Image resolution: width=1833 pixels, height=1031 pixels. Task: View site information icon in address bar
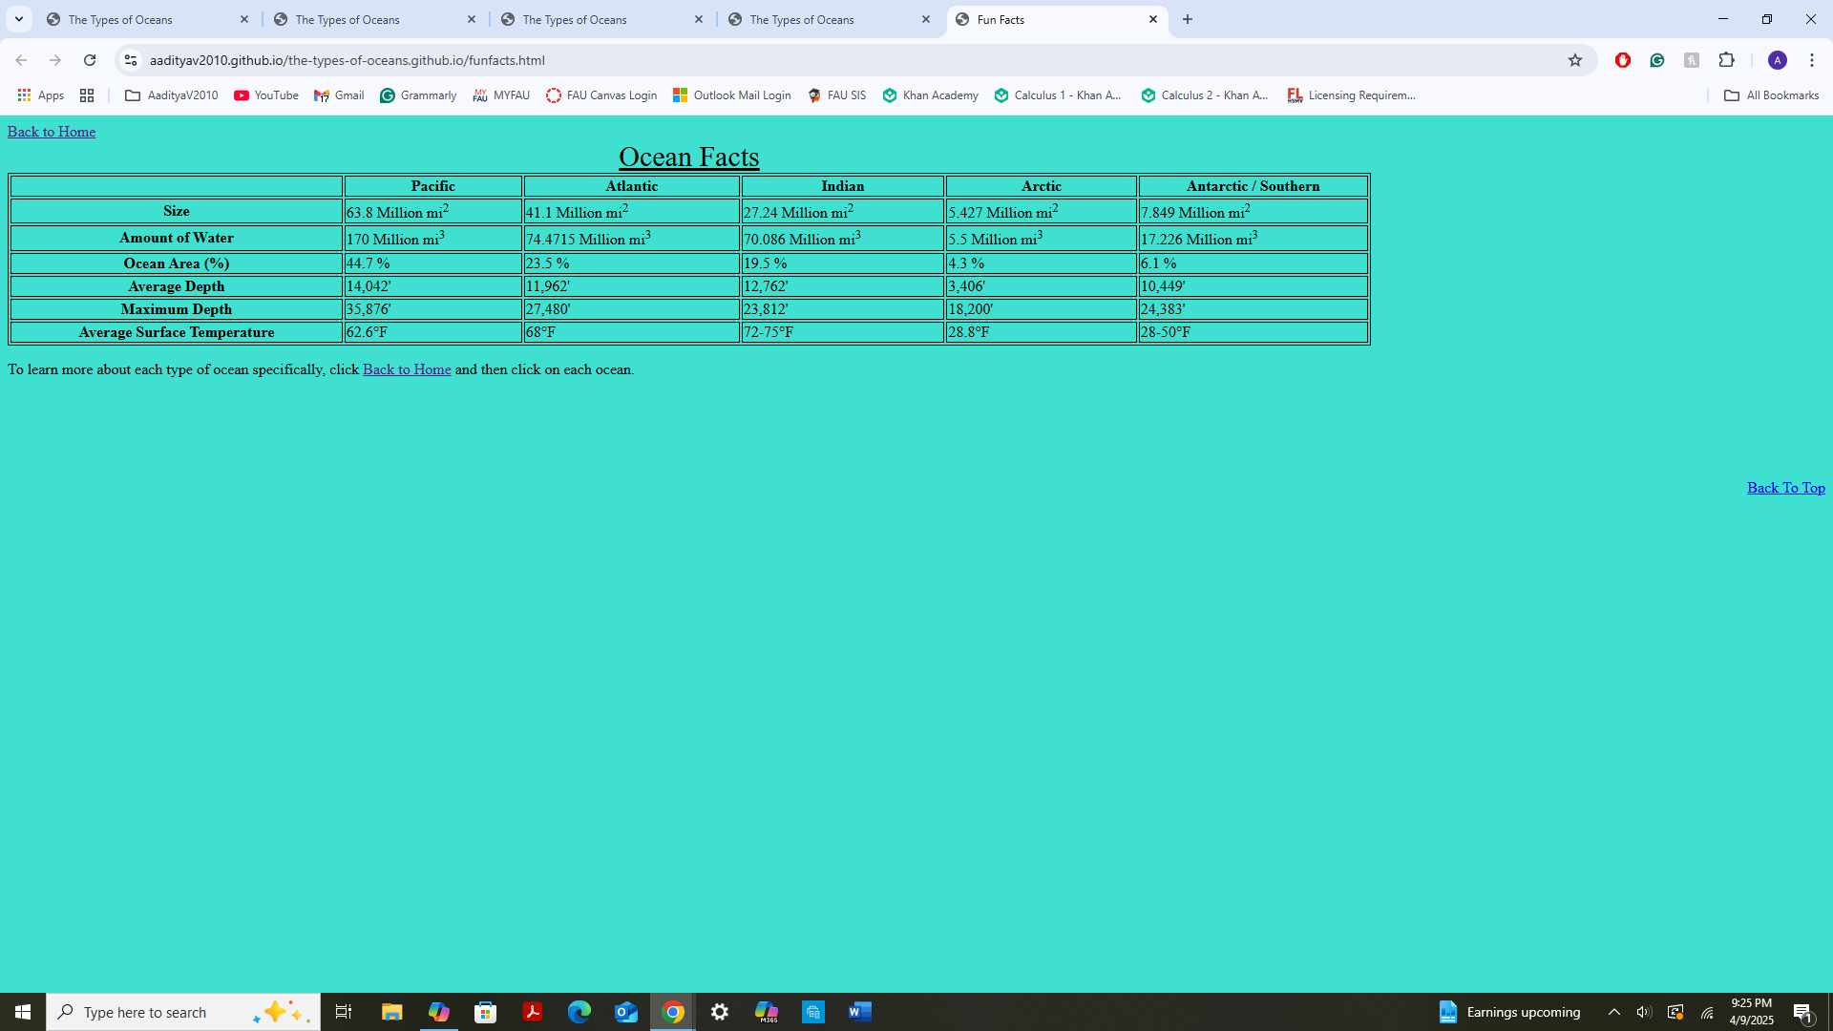(x=131, y=60)
